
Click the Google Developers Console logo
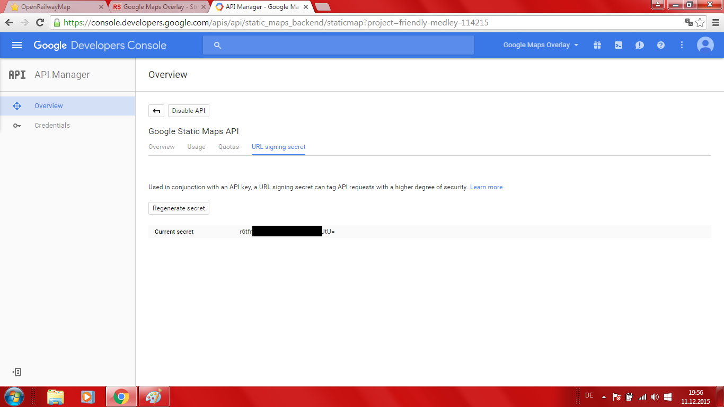tap(100, 46)
